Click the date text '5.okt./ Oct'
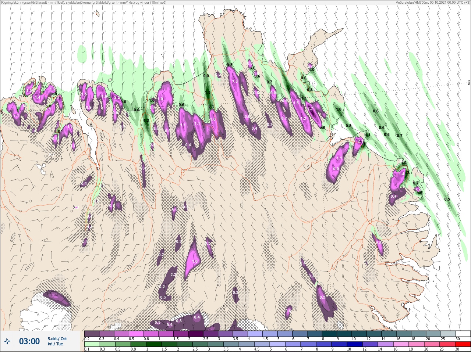Image resolution: width=471 pixels, height=352 pixels. coord(57,339)
